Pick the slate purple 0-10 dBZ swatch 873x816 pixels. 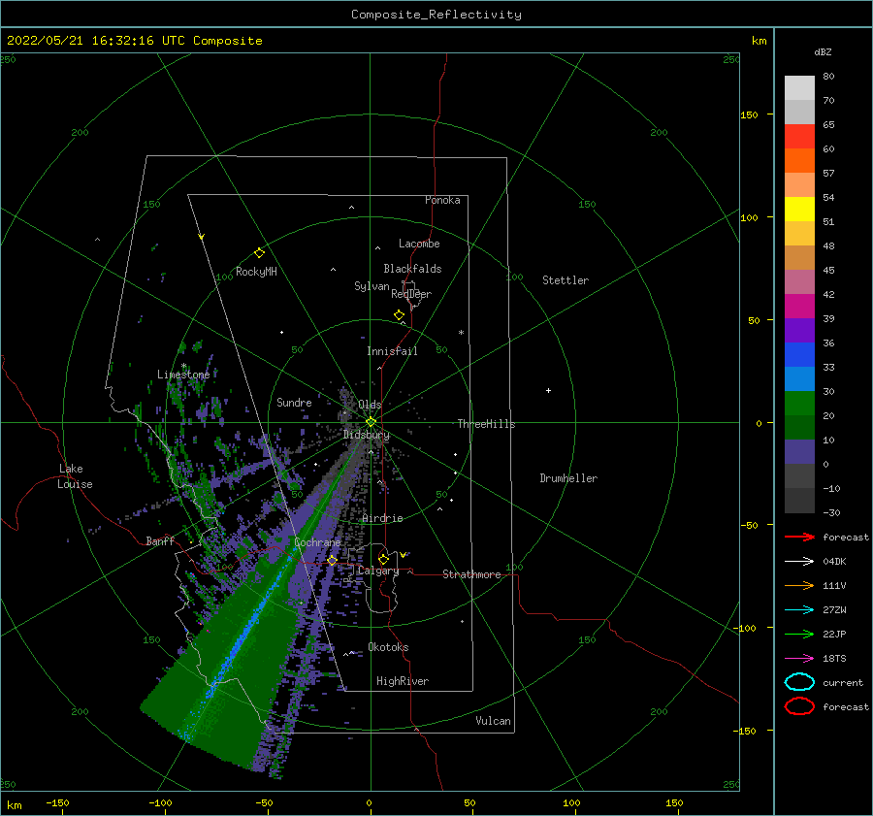coord(799,452)
